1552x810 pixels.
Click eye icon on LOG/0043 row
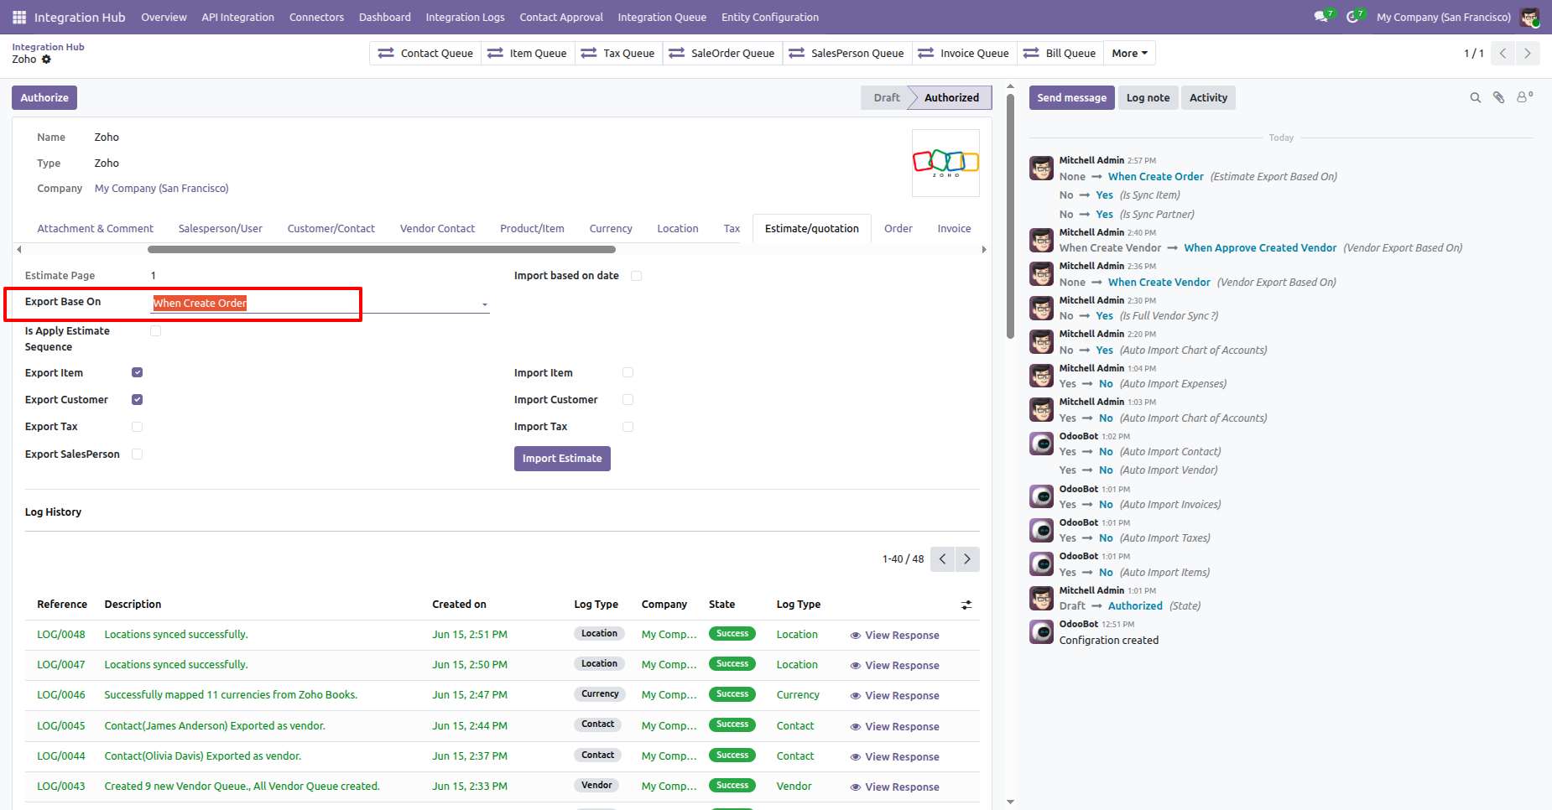[x=856, y=787]
